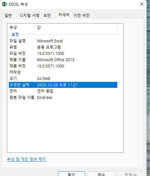
Task: Click the Excel icon in title bar
Action: (x=5, y=4)
